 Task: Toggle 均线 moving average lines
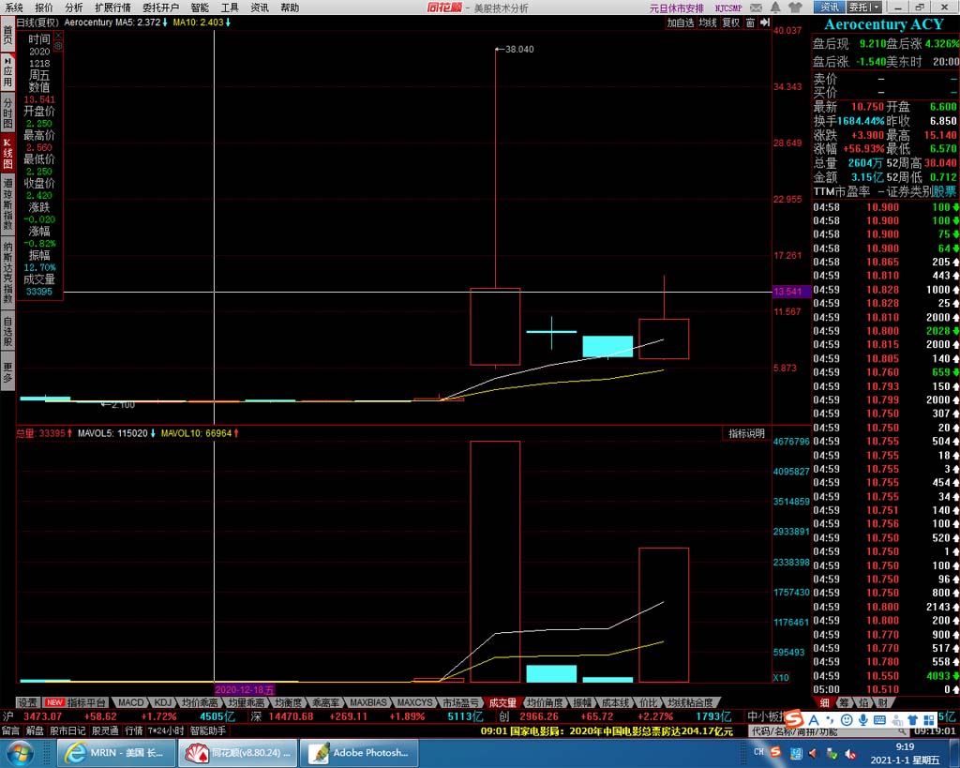point(708,23)
